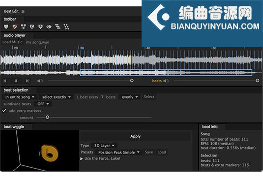Select the Beat Edit panel title tab
Viewport: 263px width, 178px height.
pyautogui.click(x=11, y=11)
